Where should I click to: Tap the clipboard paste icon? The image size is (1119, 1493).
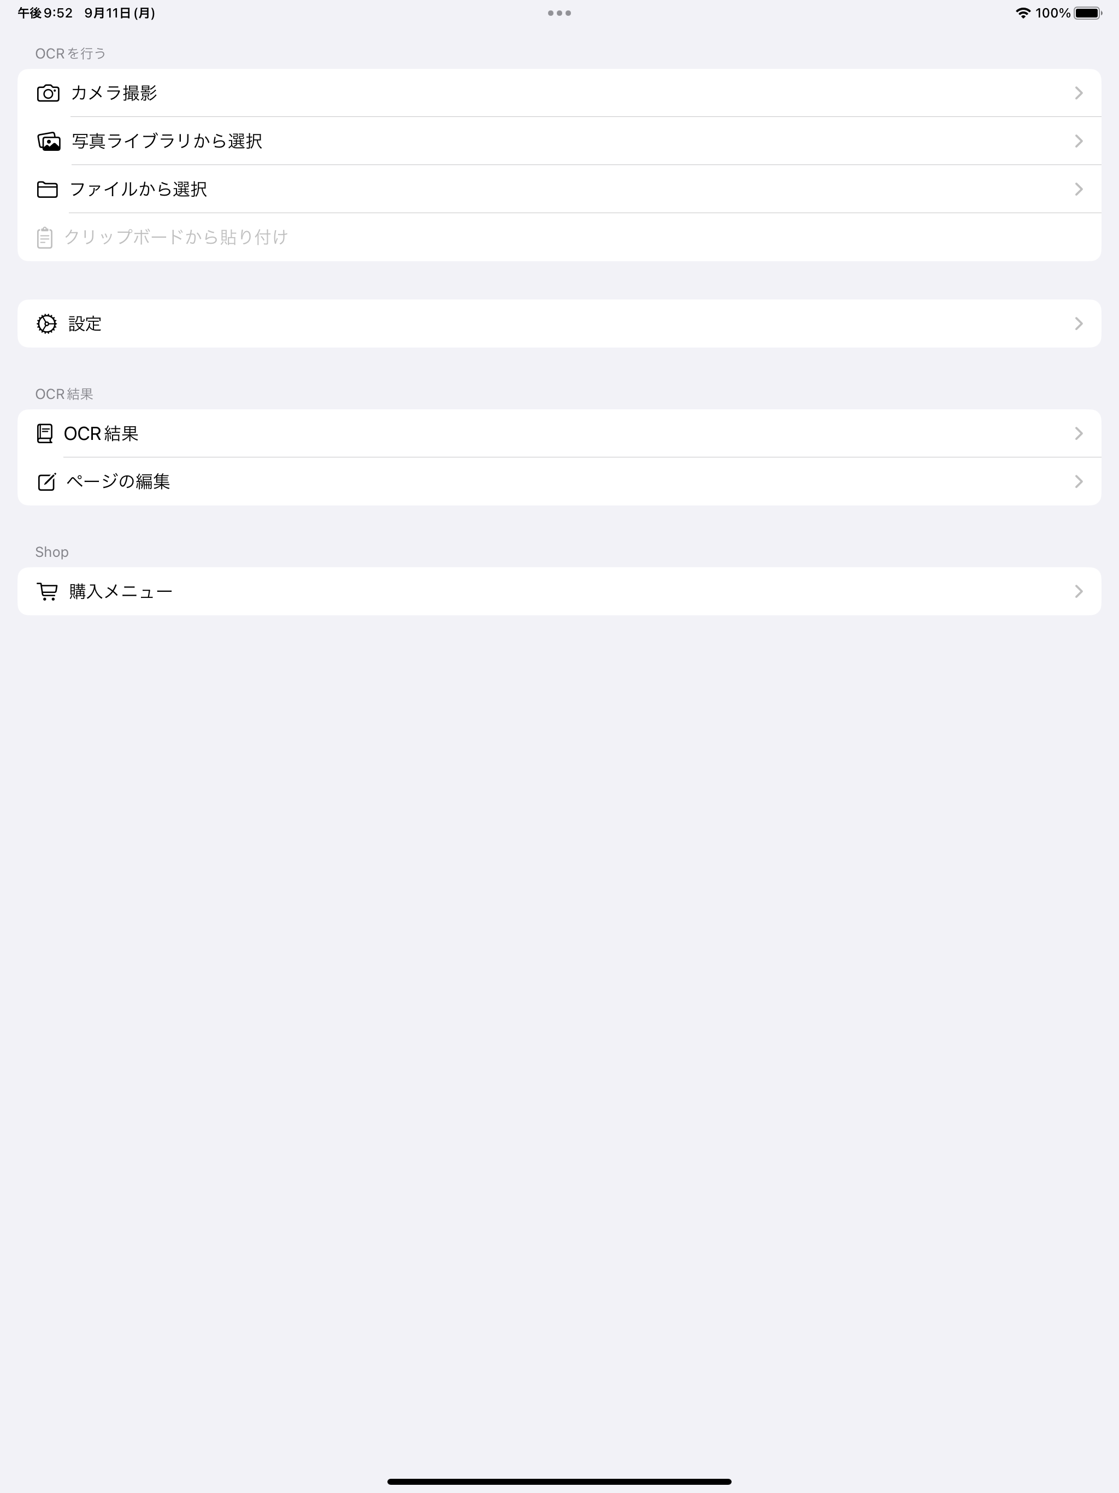coord(45,238)
